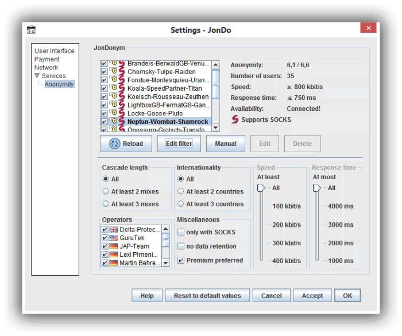Click the Manual button
This screenshot has height=336, width=402.
[226, 144]
